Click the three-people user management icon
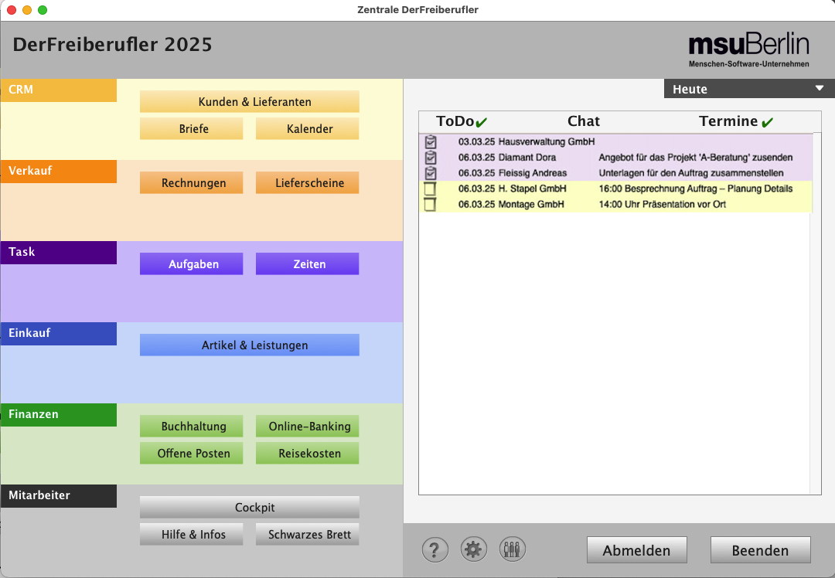 click(513, 549)
